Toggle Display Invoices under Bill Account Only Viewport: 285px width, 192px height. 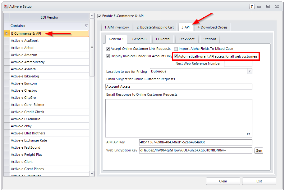108,56
